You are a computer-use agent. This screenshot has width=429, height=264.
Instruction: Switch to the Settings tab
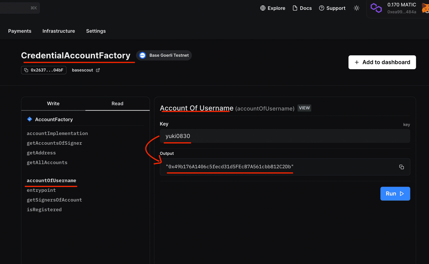[96, 31]
